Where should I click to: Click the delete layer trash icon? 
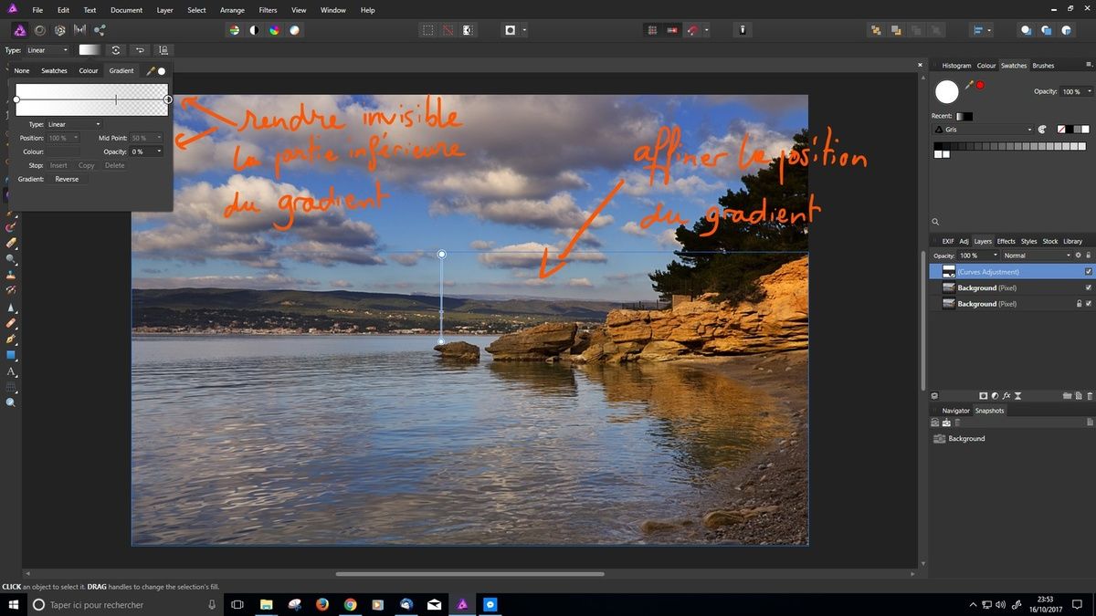(1090, 395)
